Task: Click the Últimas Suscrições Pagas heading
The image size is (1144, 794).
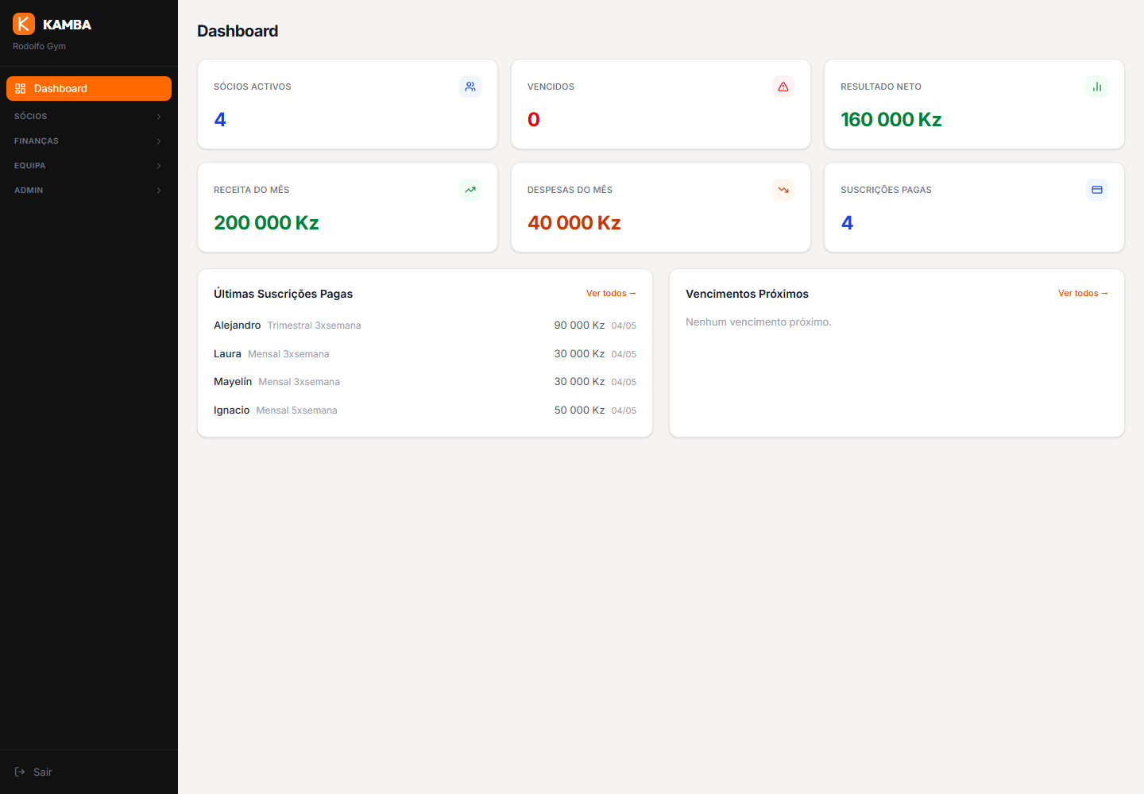Action: pos(283,294)
